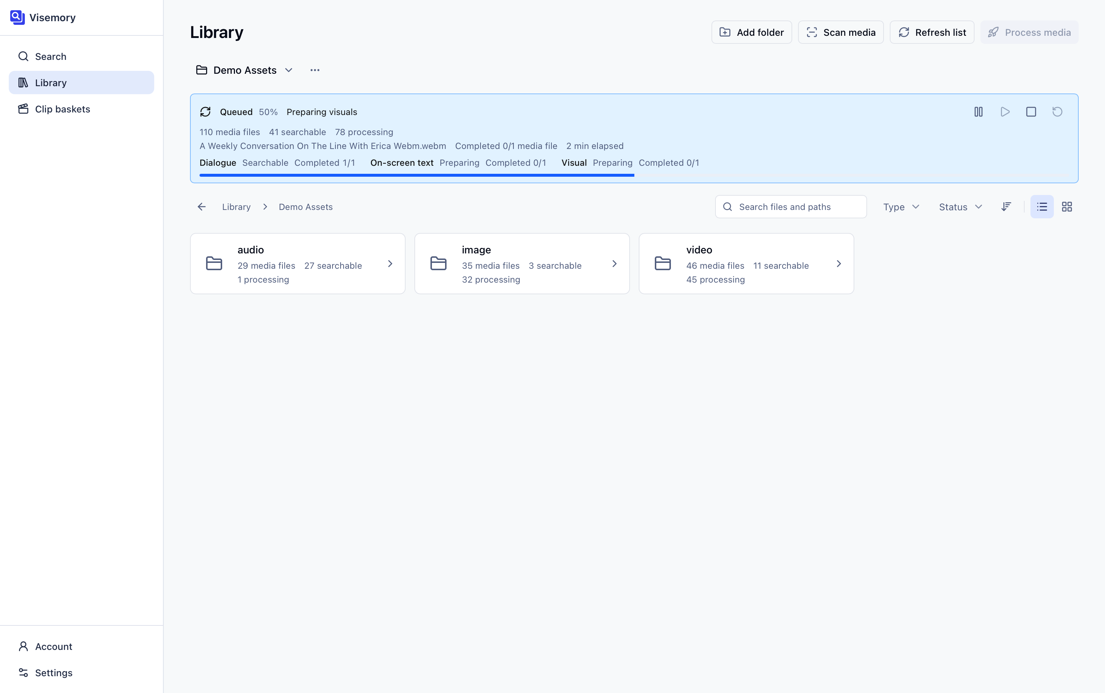
Task: Click the file name 'A Weekly Conversation On The Line With Erica Webm.webm'
Action: (322, 146)
